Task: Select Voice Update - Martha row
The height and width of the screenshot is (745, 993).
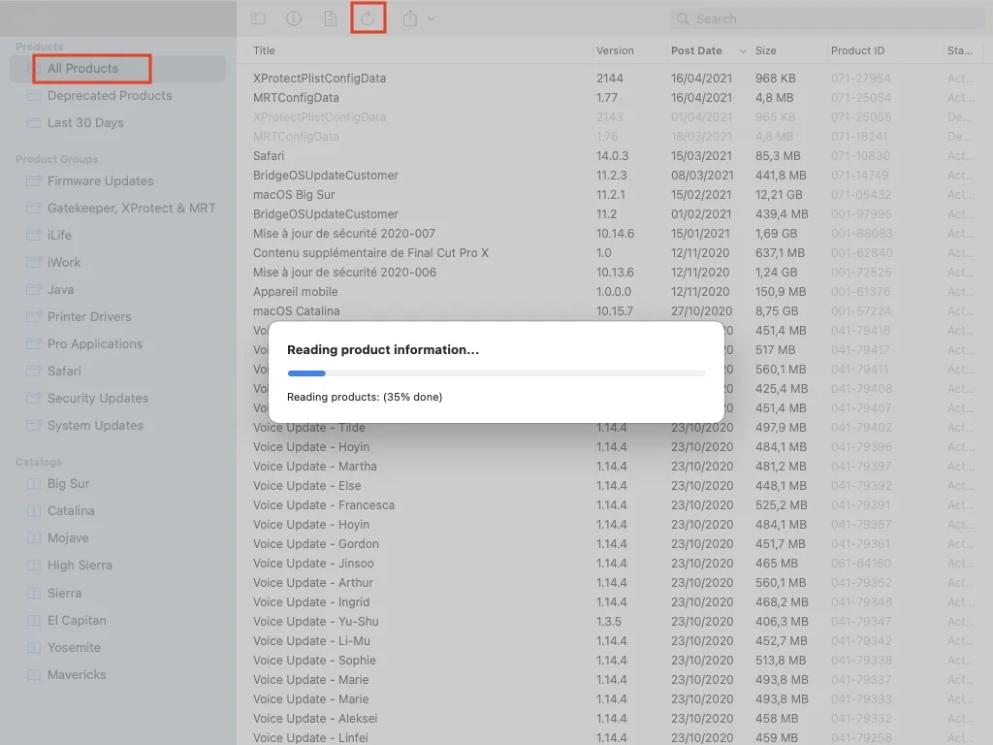Action: [x=614, y=467]
